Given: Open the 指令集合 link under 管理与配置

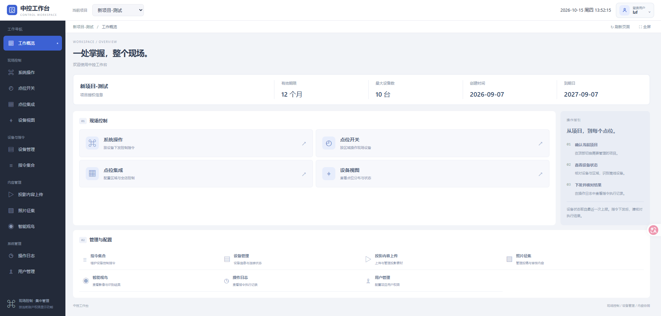Looking at the screenshot, I should point(150,259).
